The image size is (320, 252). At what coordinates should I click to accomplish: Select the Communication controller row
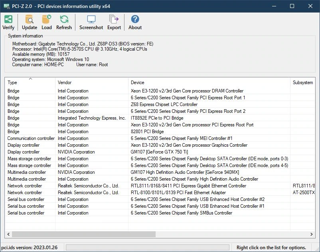click(160, 138)
